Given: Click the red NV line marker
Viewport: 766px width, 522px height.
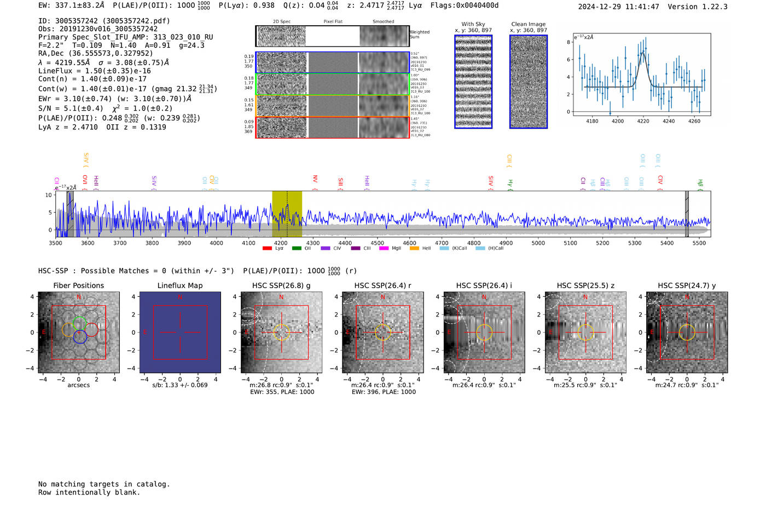Looking at the screenshot, I should tap(315, 182).
